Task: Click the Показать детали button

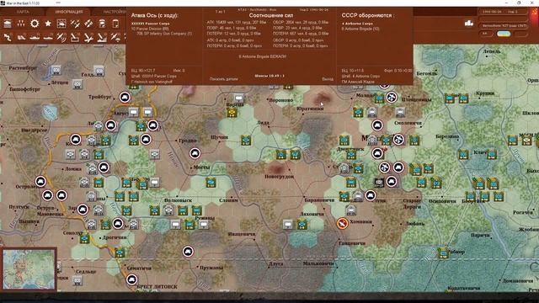Action: pyautogui.click(x=223, y=79)
